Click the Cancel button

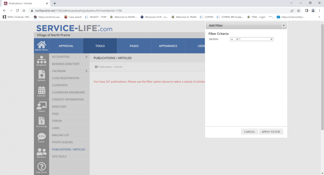tap(249, 132)
